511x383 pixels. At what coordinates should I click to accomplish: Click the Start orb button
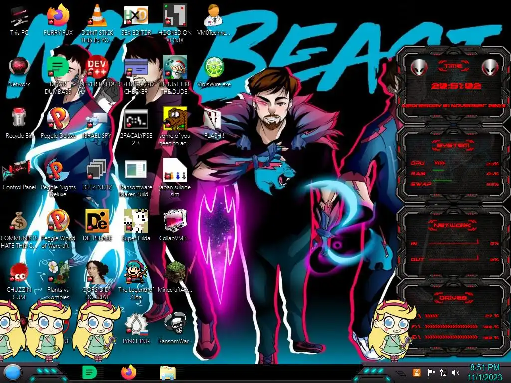pyautogui.click(x=12, y=372)
